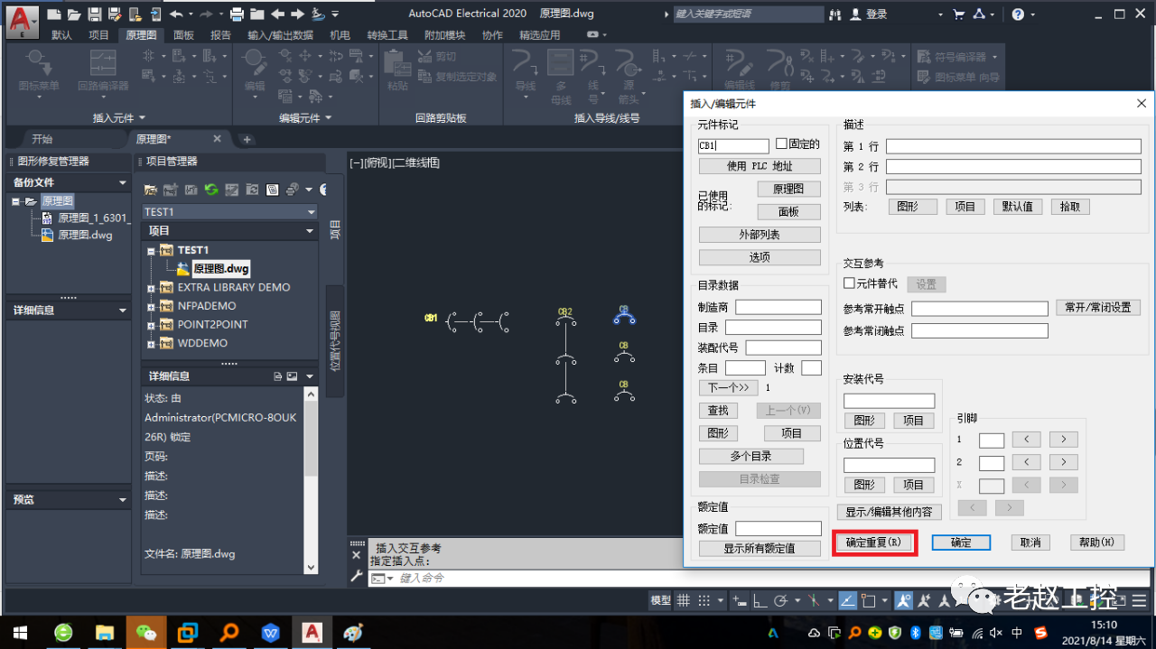Click the 确定 (OK) button in dialog

point(961,542)
